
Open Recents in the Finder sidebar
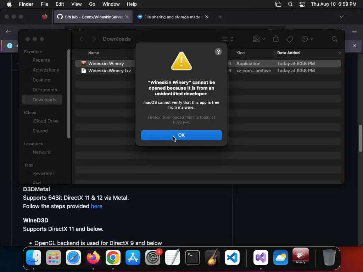pos(41,60)
